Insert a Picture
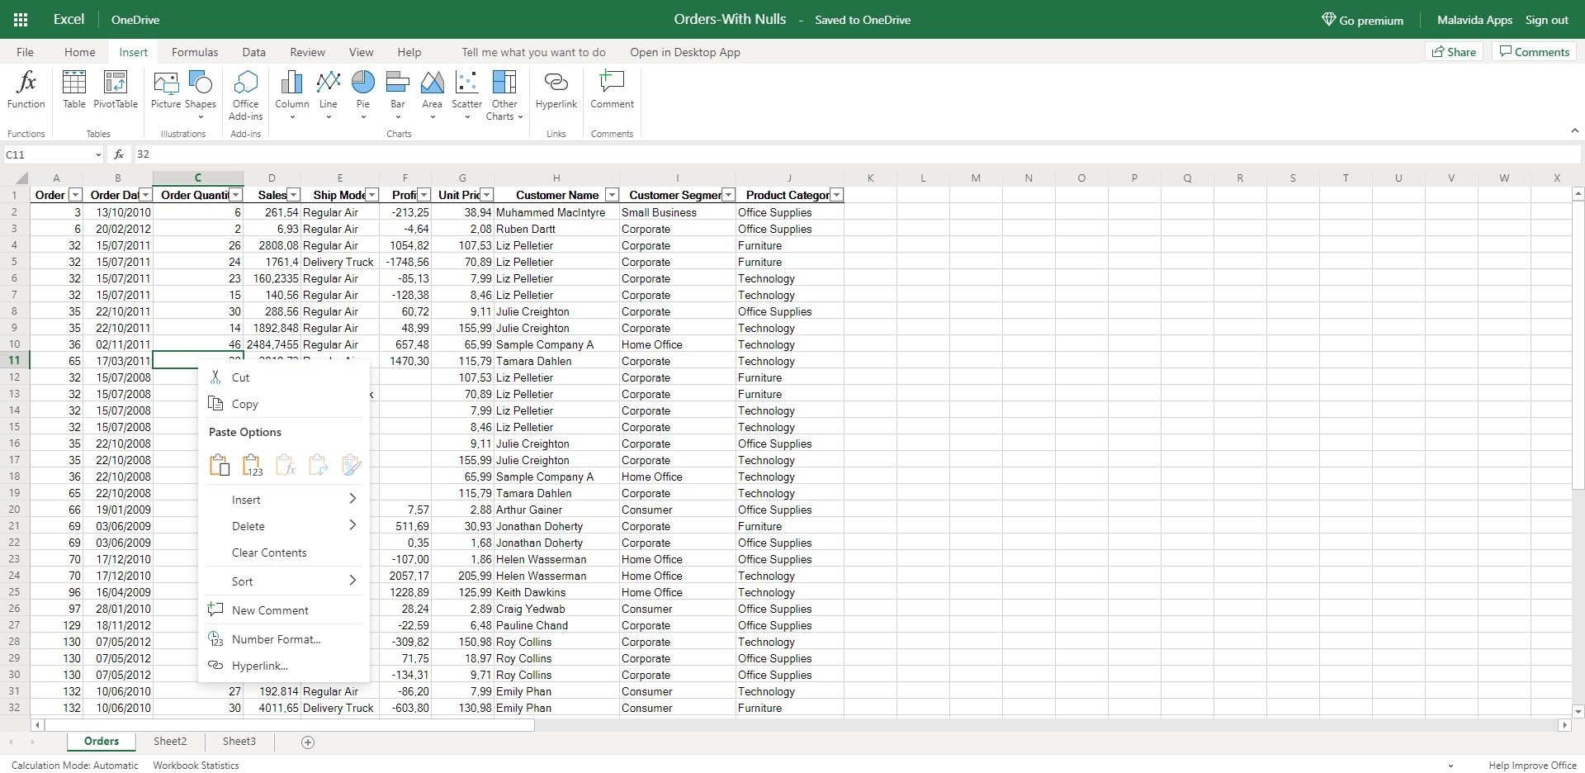The width and height of the screenshot is (1585, 773). tap(166, 90)
